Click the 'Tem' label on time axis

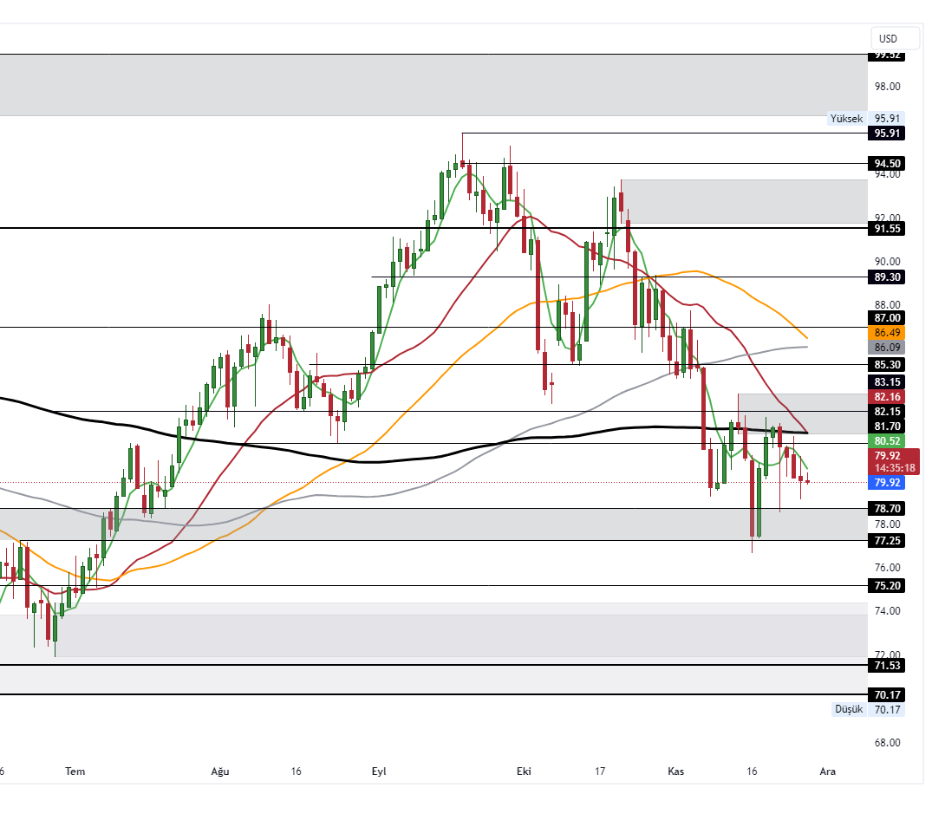click(75, 771)
